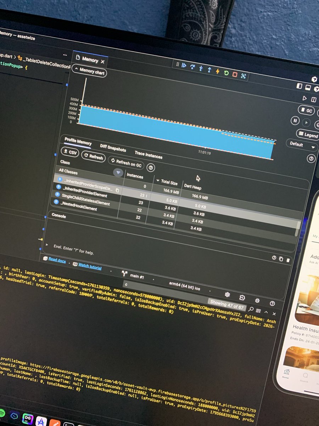Toggle the console filter lines icon
The width and height of the screenshot is (319, 426).
[258, 311]
